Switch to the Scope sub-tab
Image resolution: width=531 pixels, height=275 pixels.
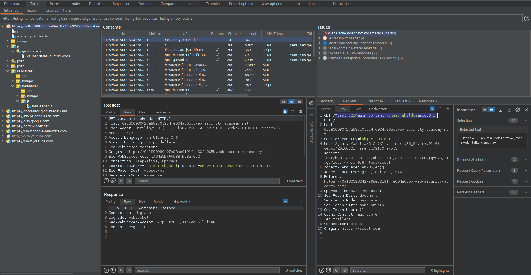pyautogui.click(x=32, y=10)
